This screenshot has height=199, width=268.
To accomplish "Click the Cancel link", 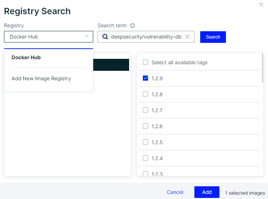I will (175, 192).
